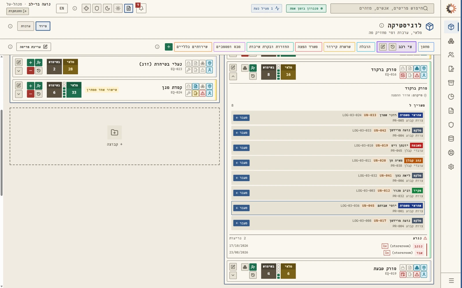Open the people section in right sidebar

(451, 55)
